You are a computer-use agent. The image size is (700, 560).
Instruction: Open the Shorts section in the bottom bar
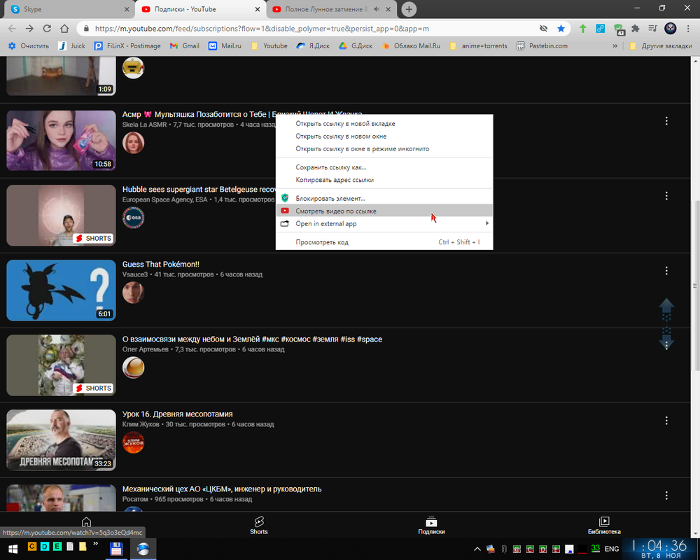click(259, 526)
